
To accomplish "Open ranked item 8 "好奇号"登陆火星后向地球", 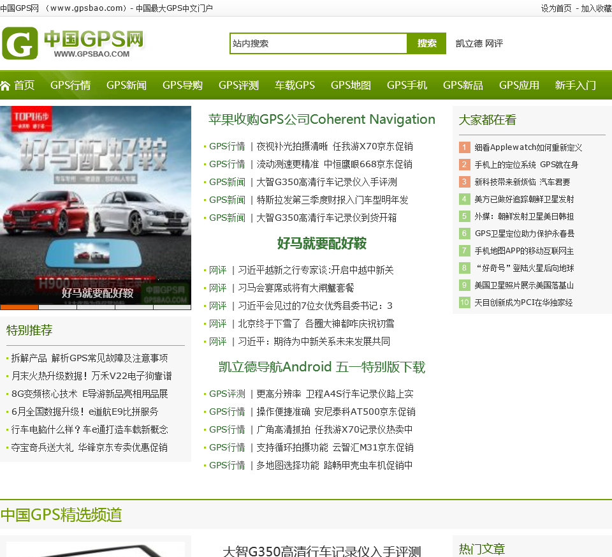I will [524, 268].
